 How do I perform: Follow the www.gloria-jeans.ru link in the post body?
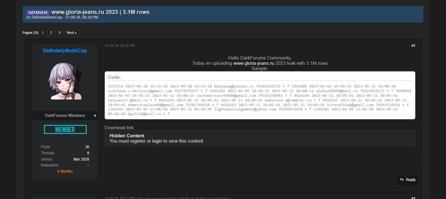pyautogui.click(x=254, y=63)
